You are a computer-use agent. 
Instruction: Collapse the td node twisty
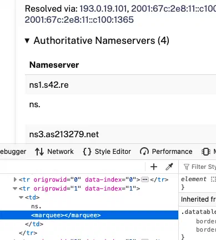(x=21, y=197)
